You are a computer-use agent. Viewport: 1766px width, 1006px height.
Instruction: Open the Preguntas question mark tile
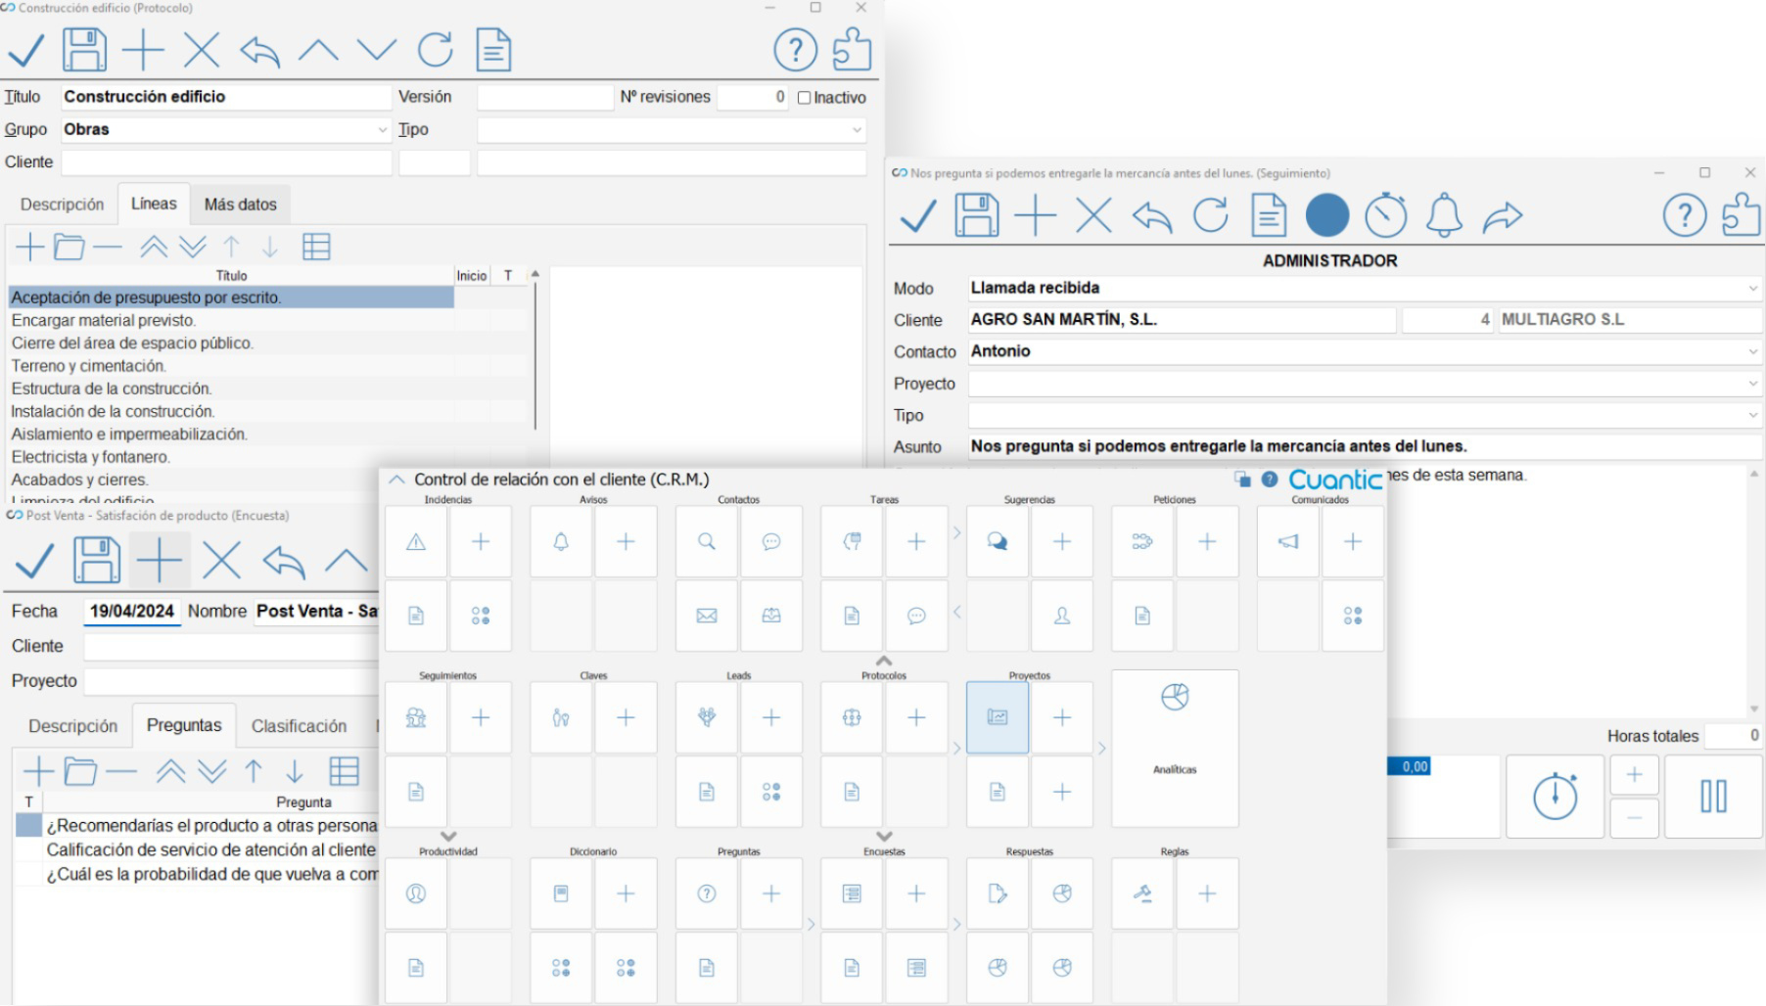click(x=706, y=893)
